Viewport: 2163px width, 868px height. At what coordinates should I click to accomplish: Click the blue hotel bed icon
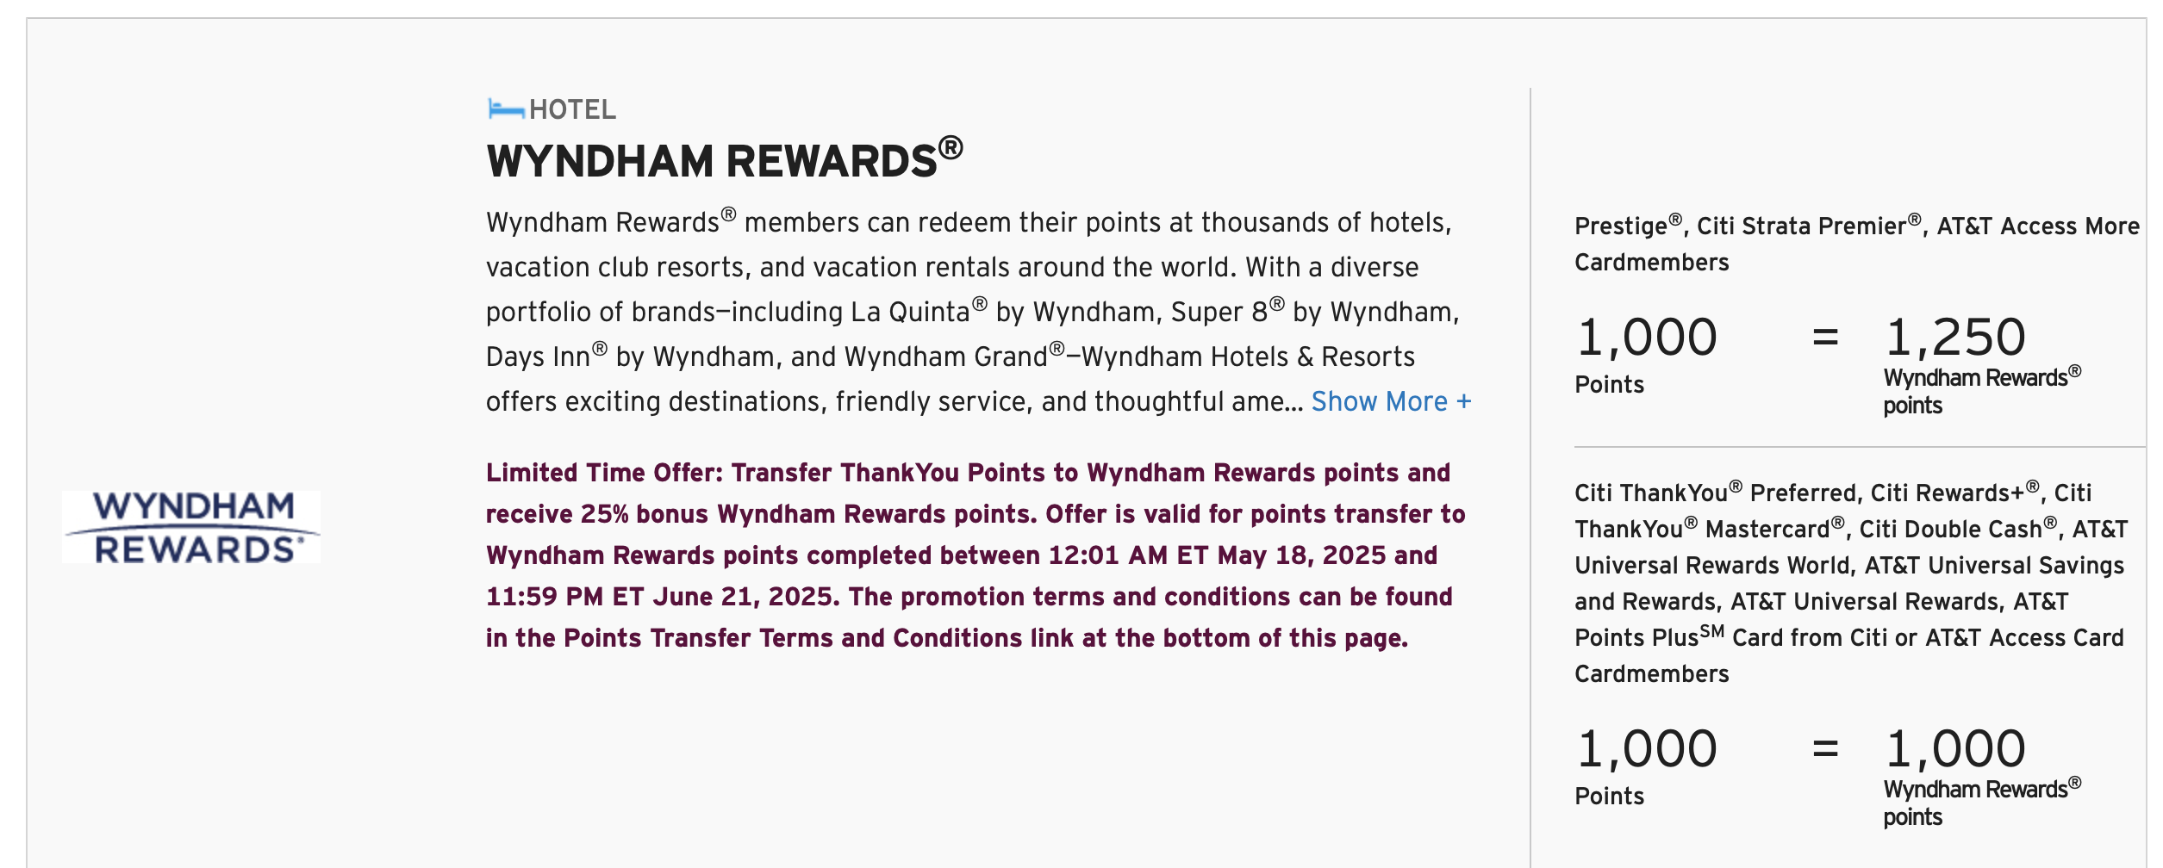506,109
